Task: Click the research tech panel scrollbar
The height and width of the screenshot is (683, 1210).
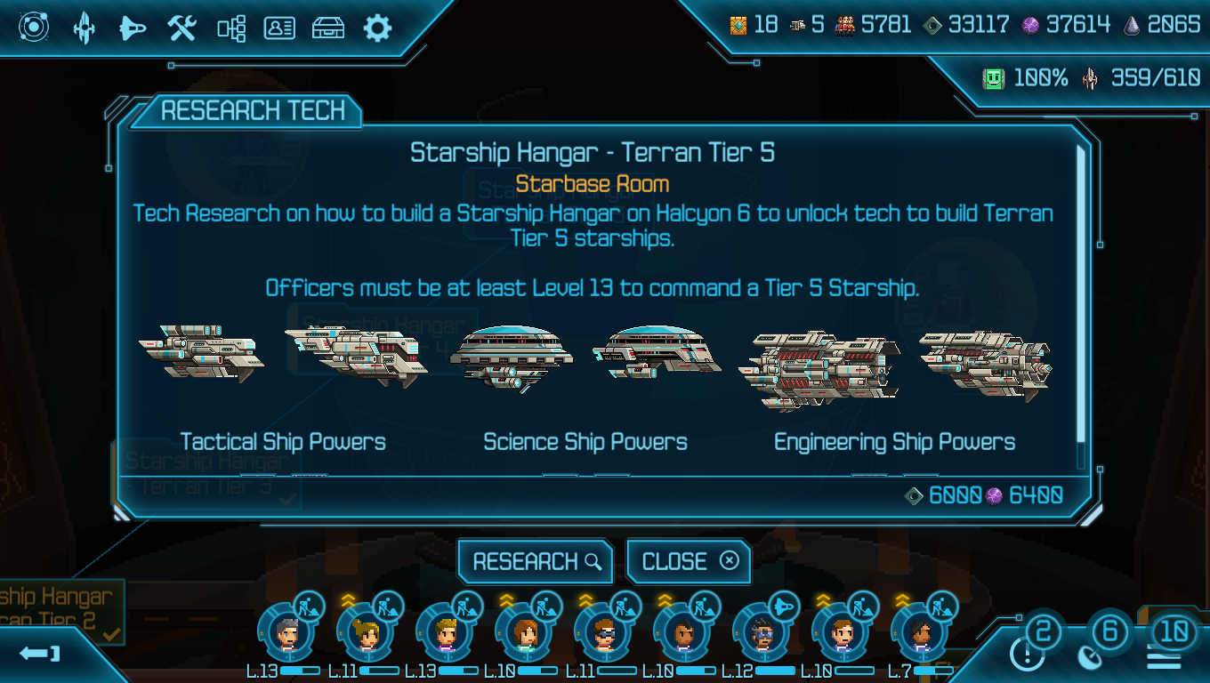Action: click(1081, 293)
